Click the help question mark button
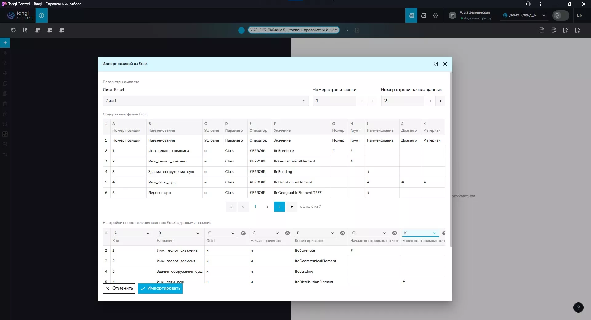The width and height of the screenshot is (591, 320). pyautogui.click(x=578, y=307)
